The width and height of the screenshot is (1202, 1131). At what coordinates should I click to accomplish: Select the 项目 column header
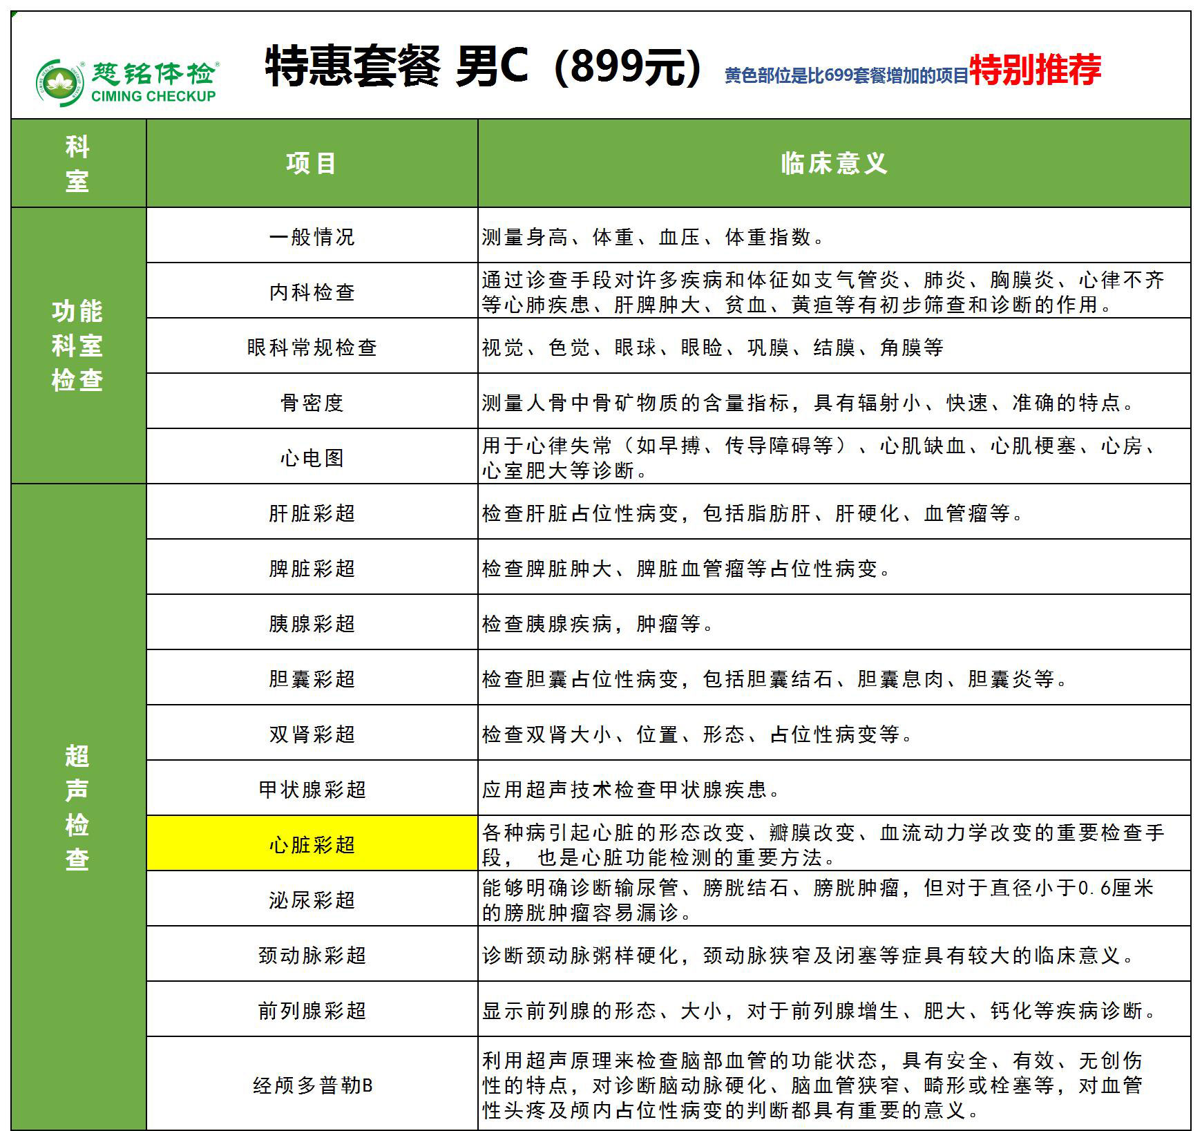(312, 164)
